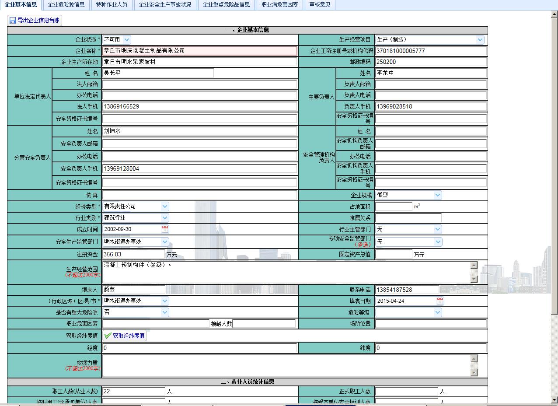Image resolution: width=558 pixels, height=406 pixels.
Task: Select the 职业病危害因素 tab
Action: 279,5
